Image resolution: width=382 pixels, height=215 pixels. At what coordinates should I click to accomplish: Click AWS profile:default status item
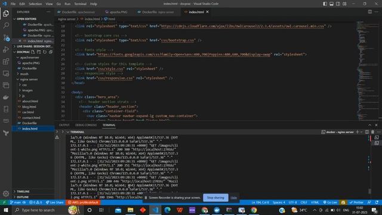[x=83, y=202]
